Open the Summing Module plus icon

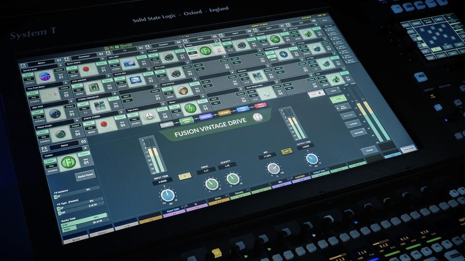point(284,54)
